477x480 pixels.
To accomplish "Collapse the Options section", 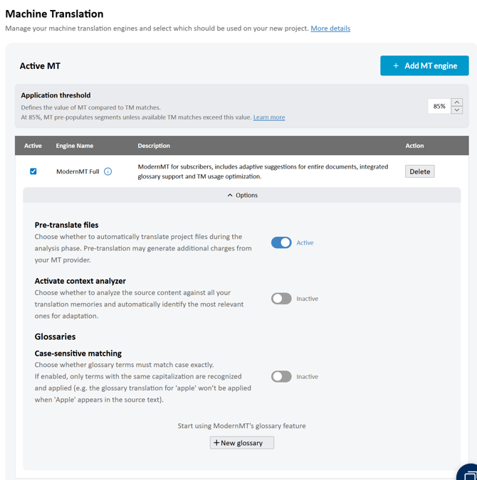I will [242, 195].
